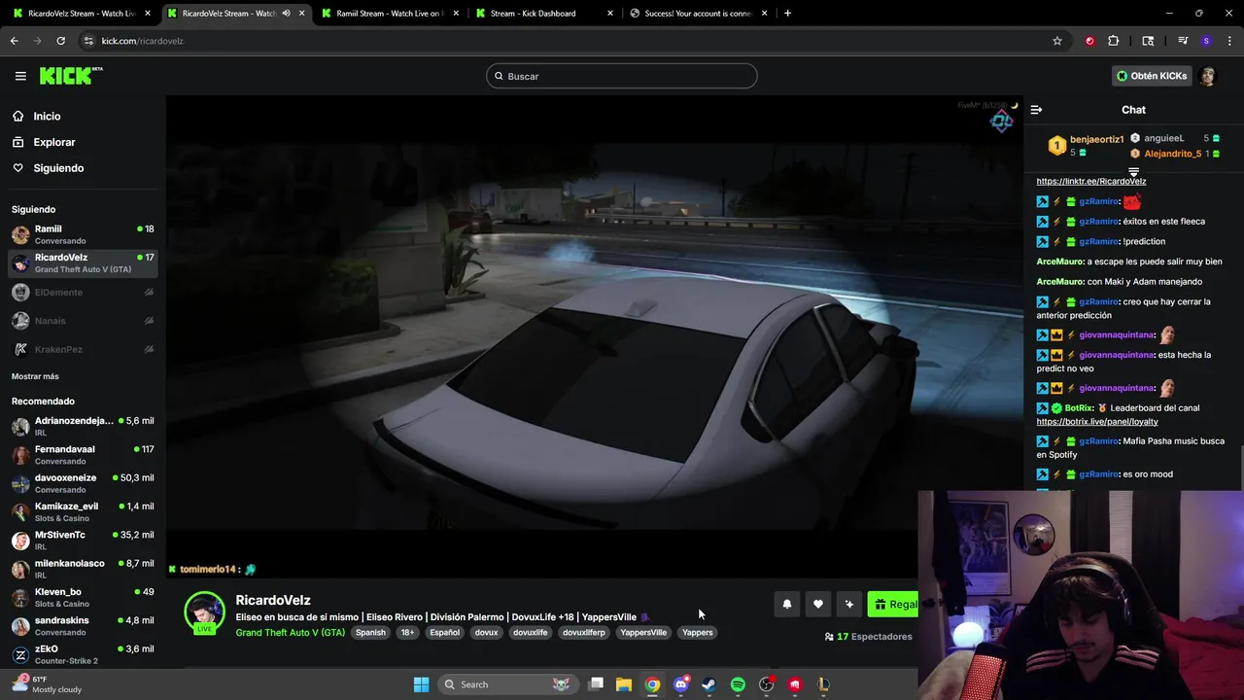Open recommended channel MrStivenTc

83,540
